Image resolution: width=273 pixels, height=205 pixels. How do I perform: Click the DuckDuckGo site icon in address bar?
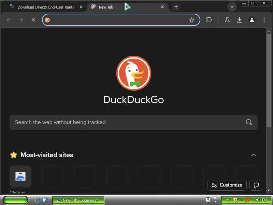click(47, 20)
